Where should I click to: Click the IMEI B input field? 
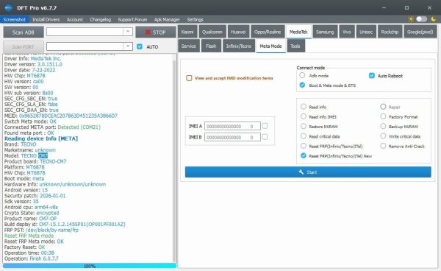point(232,137)
